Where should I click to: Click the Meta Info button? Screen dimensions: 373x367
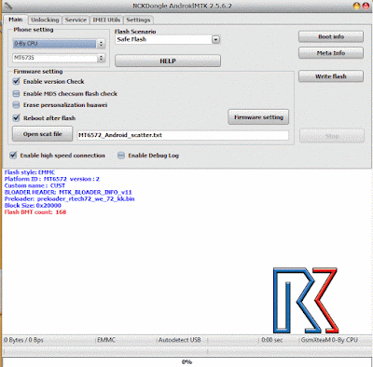[x=331, y=53]
